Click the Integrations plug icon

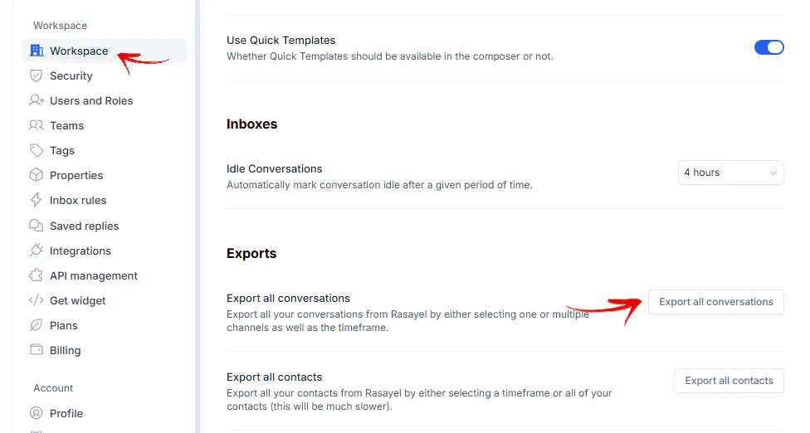point(37,251)
